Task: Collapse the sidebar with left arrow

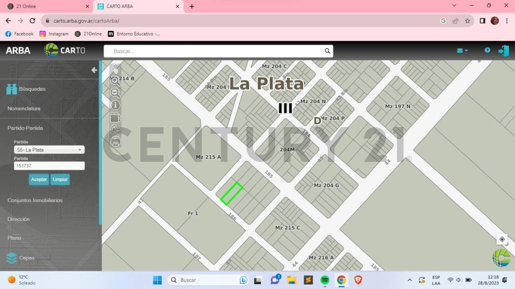Action: click(x=94, y=70)
